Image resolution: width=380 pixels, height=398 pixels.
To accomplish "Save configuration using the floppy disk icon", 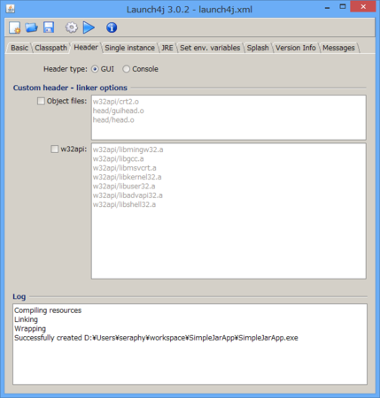I will pyautogui.click(x=49, y=27).
